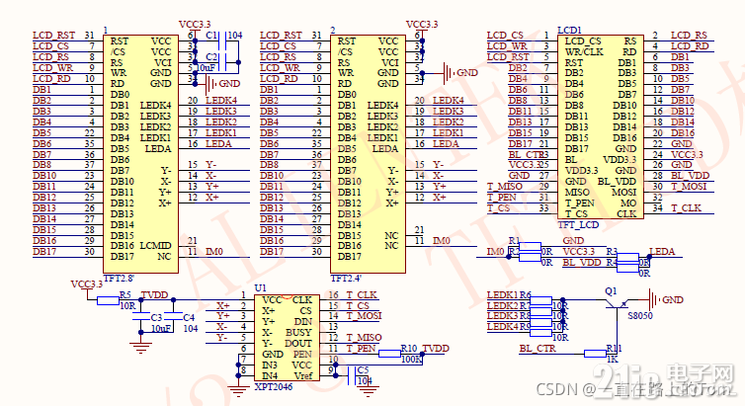This screenshot has width=745, height=406.
Task: Click the ground symbol next to Q1
Action: (x=654, y=300)
